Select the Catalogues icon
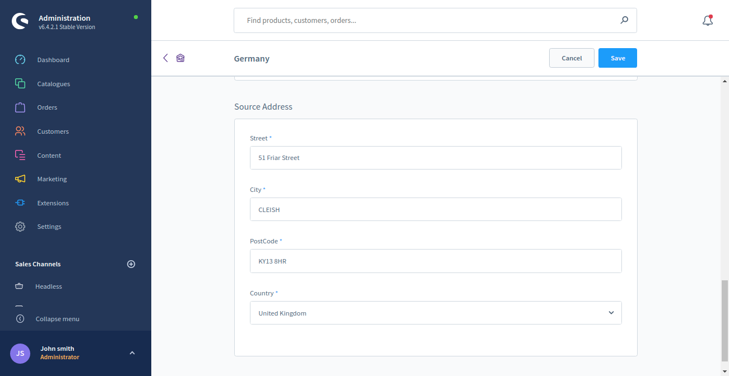 pyautogui.click(x=20, y=83)
